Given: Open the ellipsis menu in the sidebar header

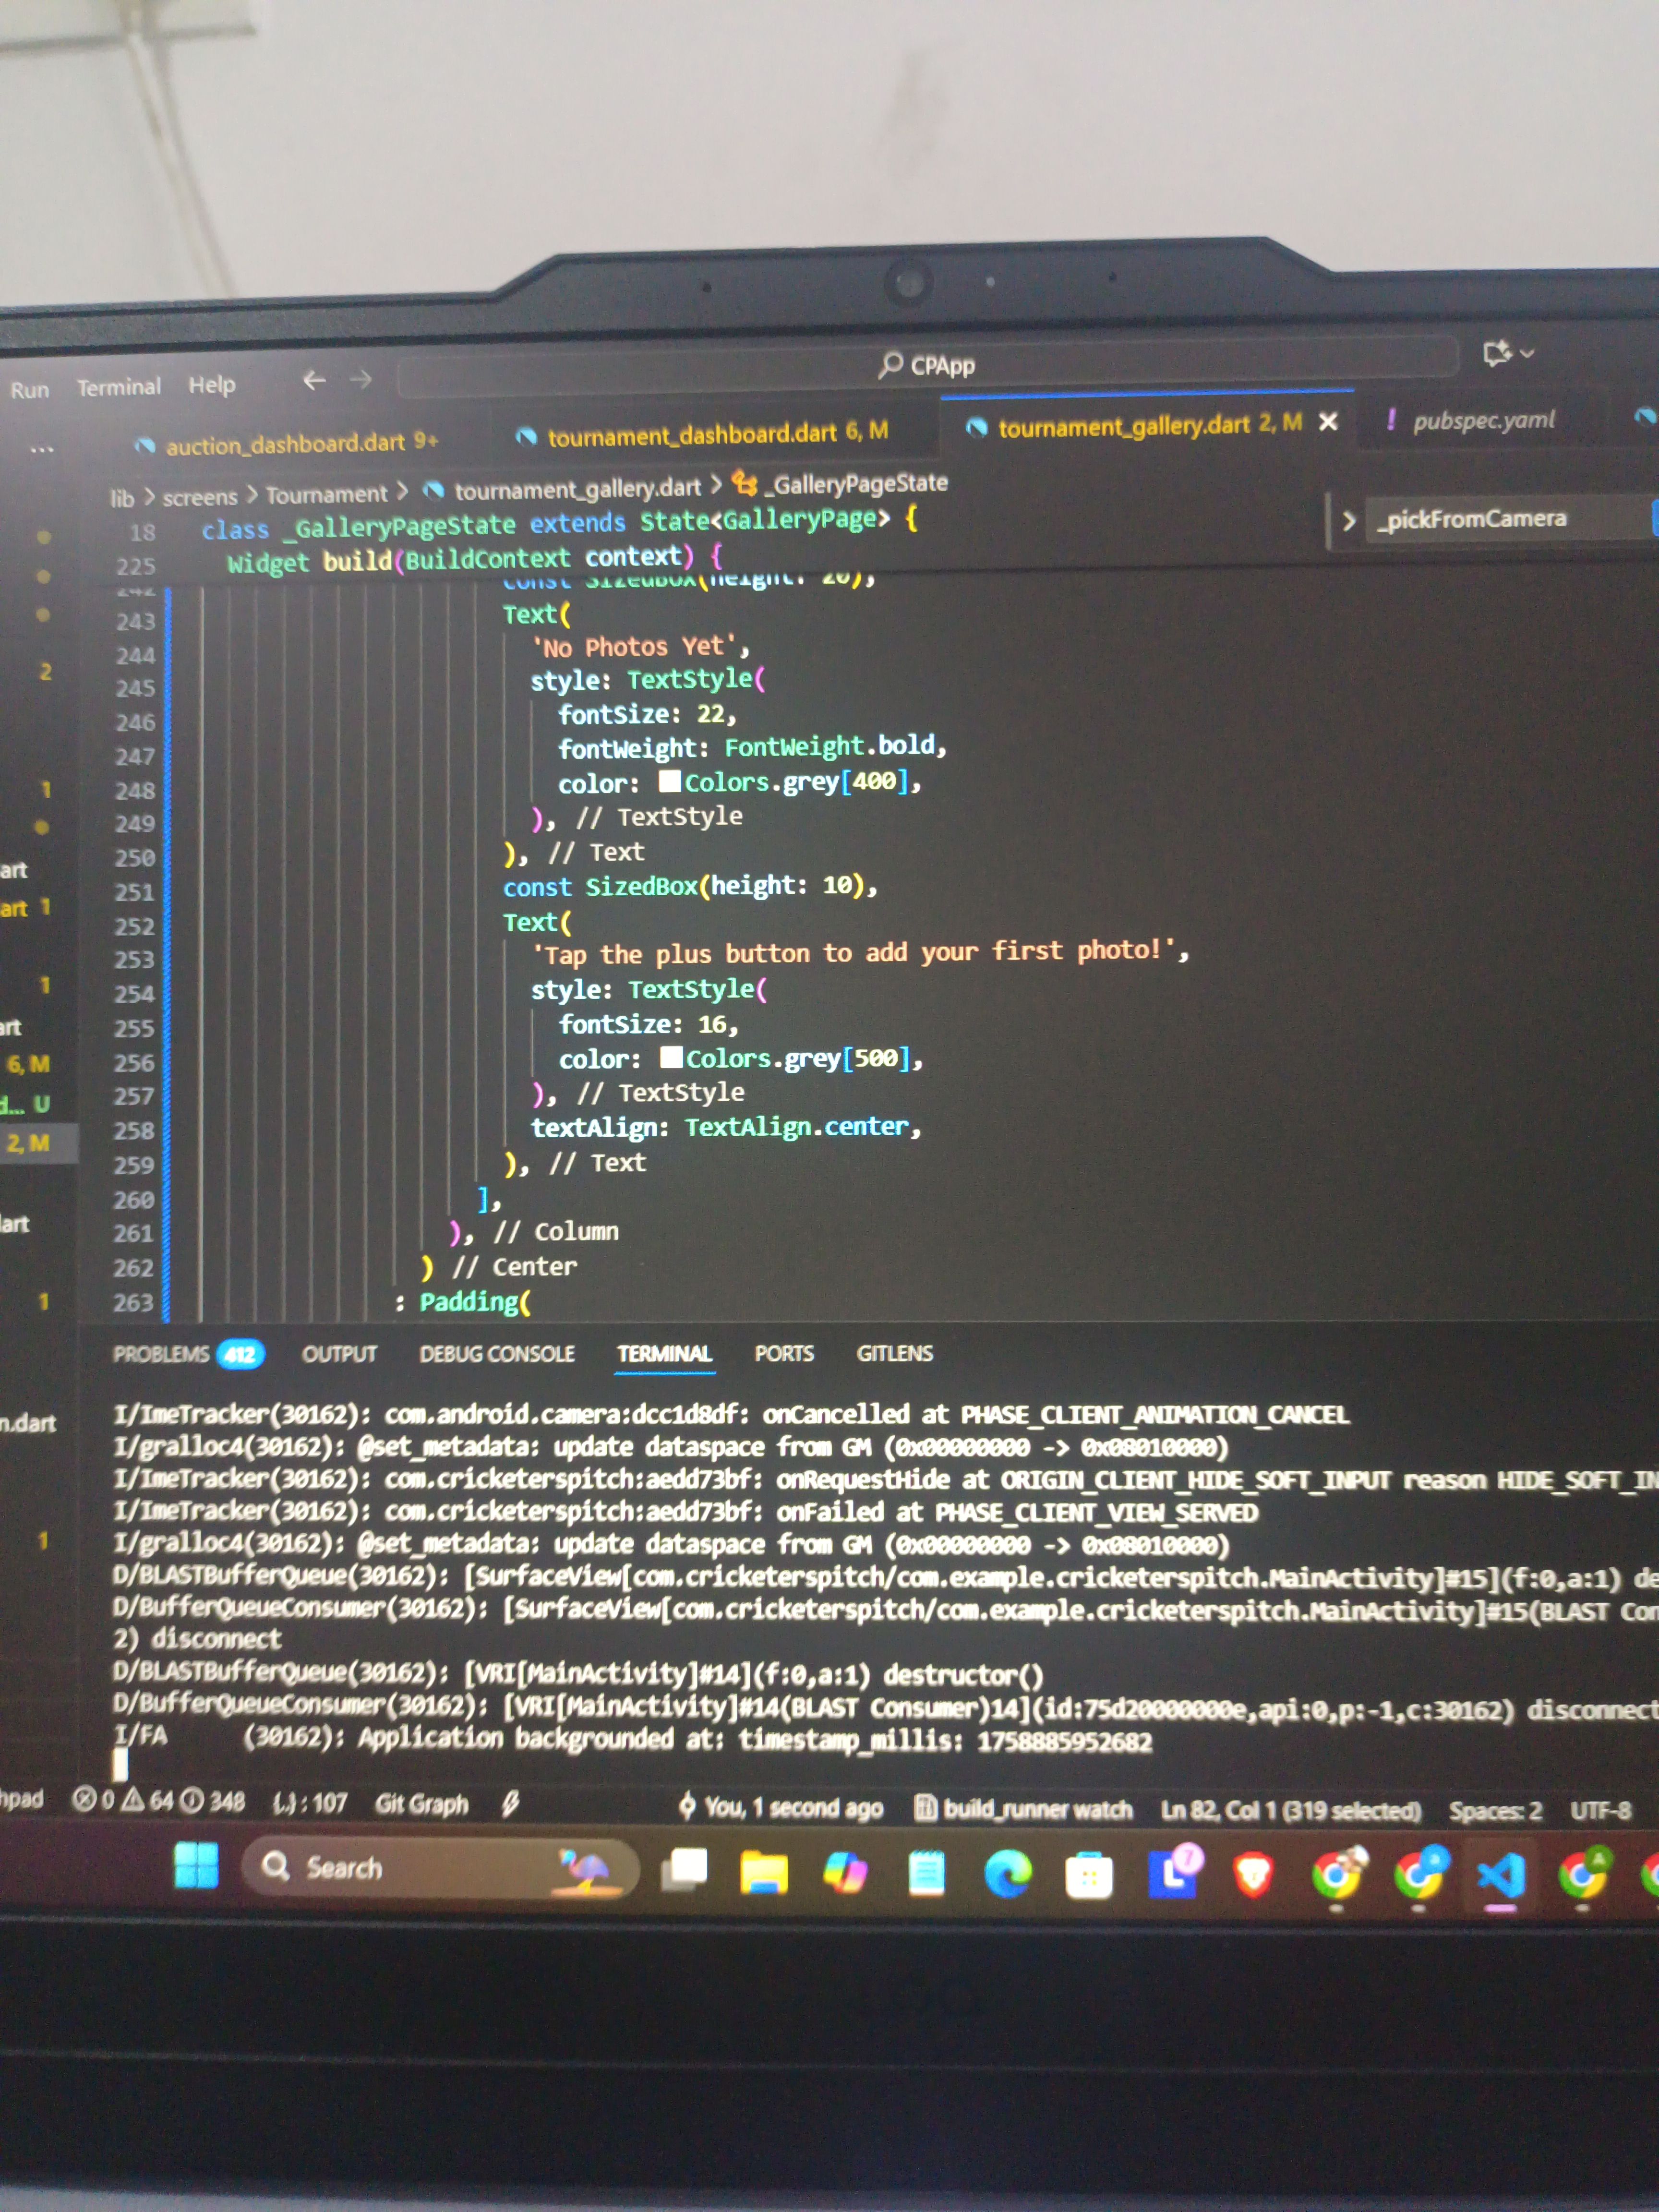Looking at the screenshot, I should [41, 449].
